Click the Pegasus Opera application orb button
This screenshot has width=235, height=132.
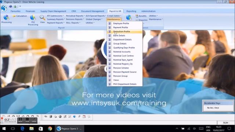(4, 8)
